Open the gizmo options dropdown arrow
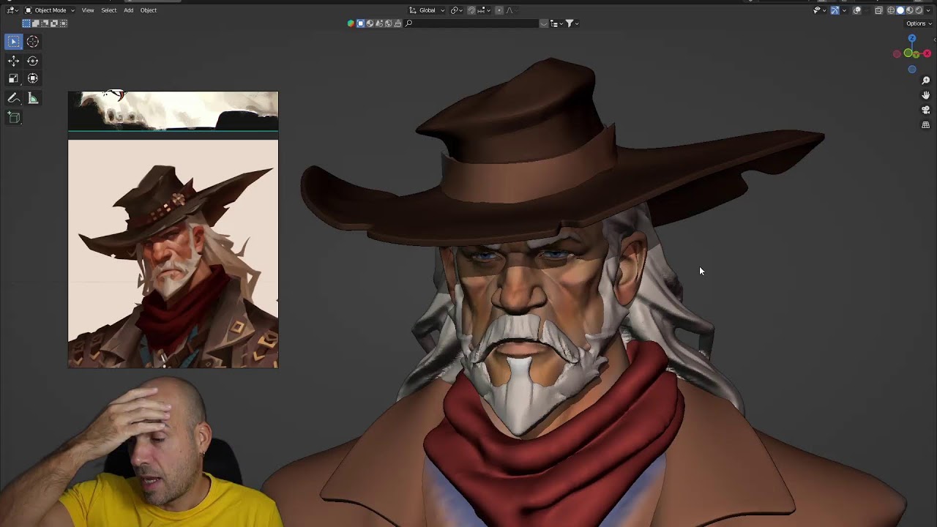This screenshot has height=527, width=937. pos(844,10)
